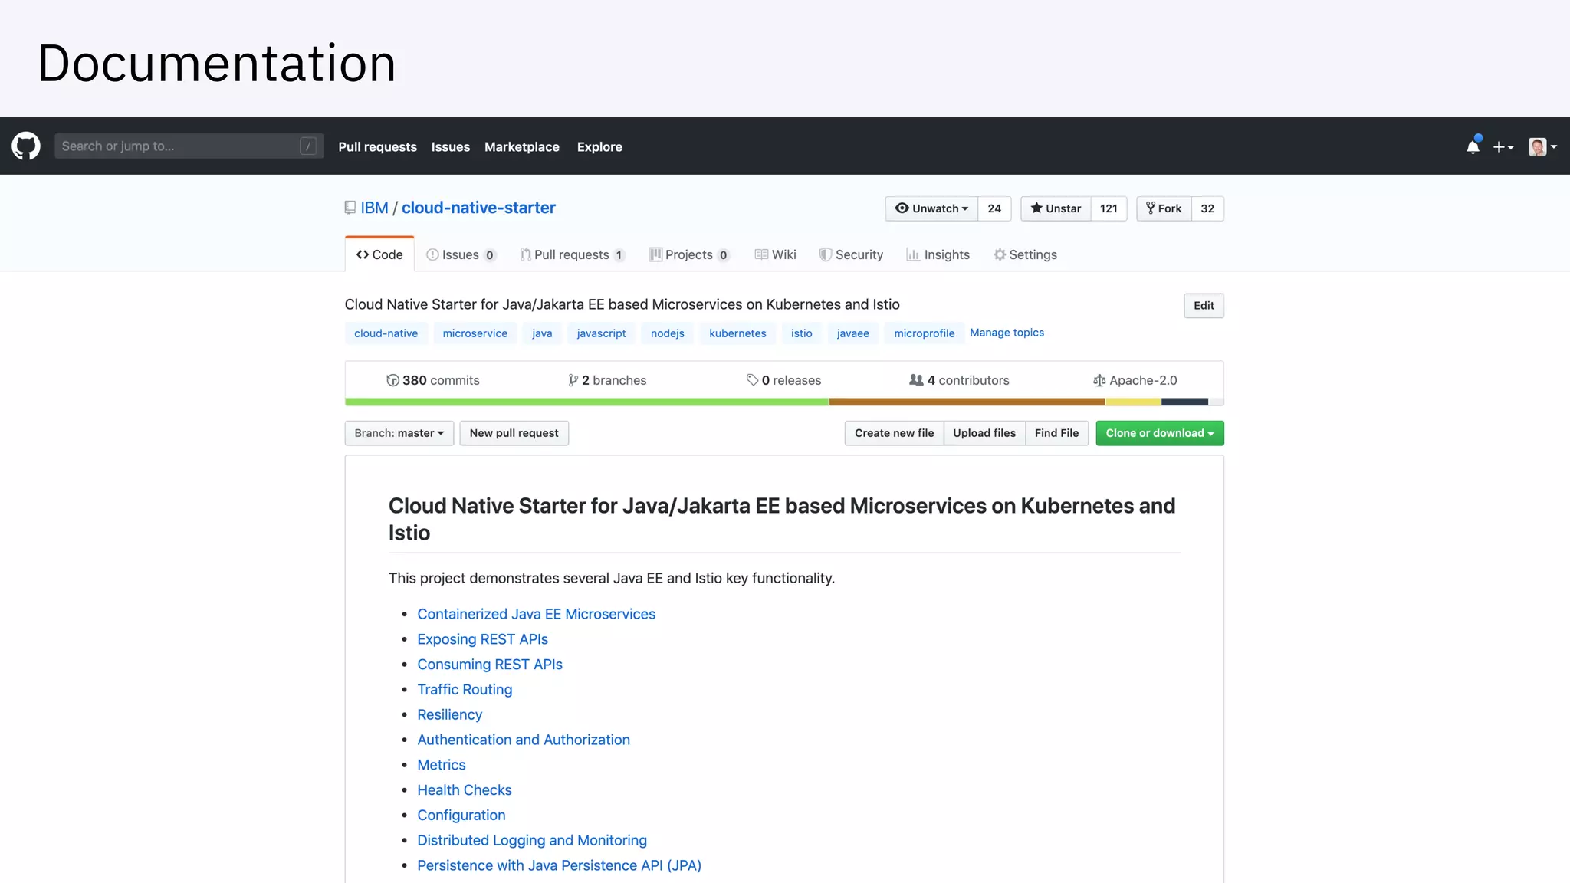Click the brown segment of the language bar
Viewport: 1570px width, 883px height.
click(x=967, y=402)
